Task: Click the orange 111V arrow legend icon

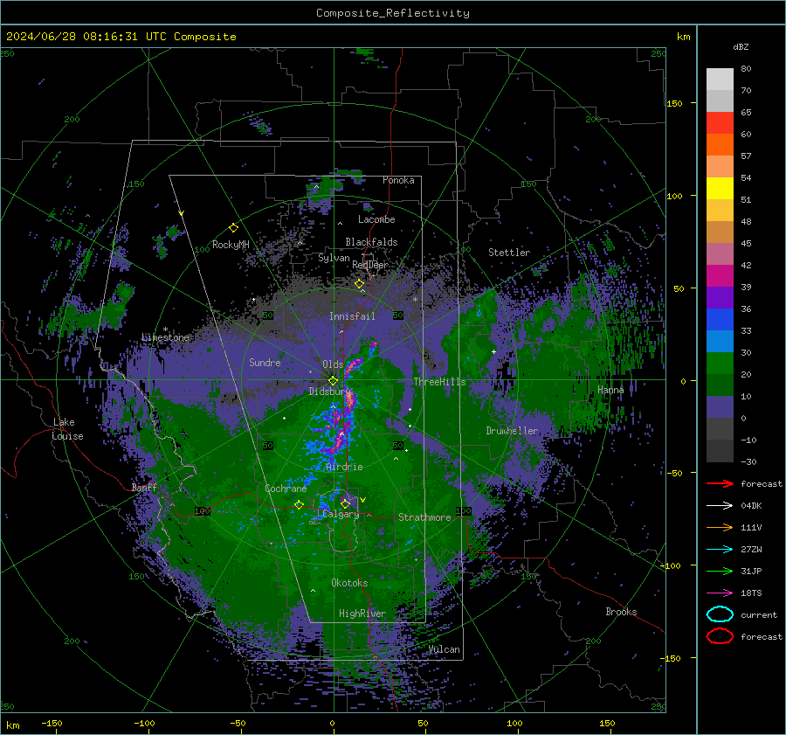Action: [720, 527]
